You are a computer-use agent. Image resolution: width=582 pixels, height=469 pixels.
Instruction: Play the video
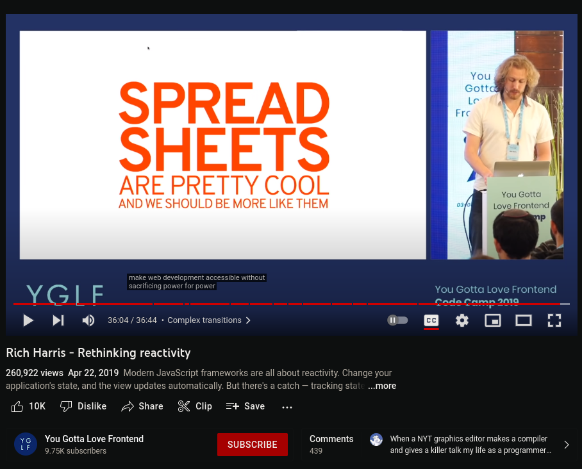pyautogui.click(x=28, y=320)
